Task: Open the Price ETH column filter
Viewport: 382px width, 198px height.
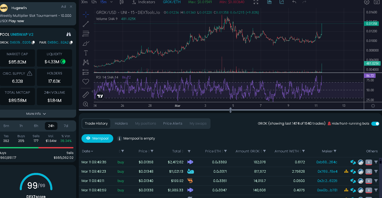Action: tap(225, 151)
